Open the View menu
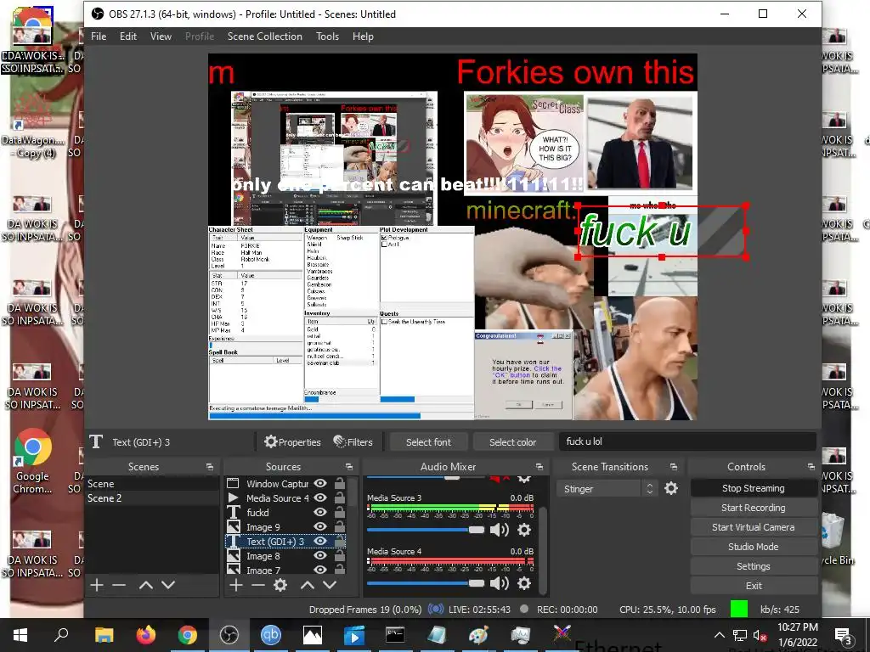Viewport: 870px width, 652px height. click(x=161, y=36)
